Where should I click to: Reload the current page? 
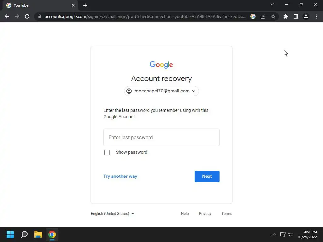point(27,16)
